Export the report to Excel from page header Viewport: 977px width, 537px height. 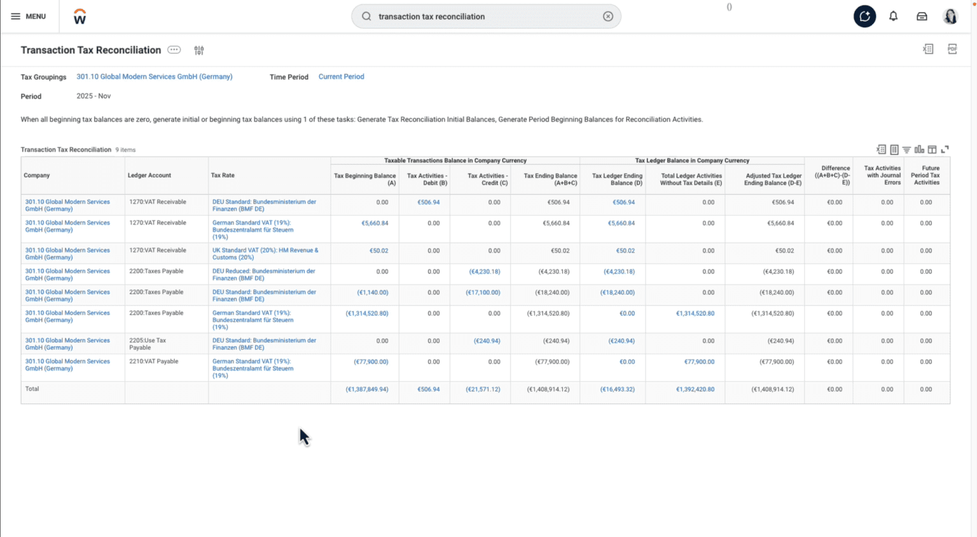click(x=928, y=49)
